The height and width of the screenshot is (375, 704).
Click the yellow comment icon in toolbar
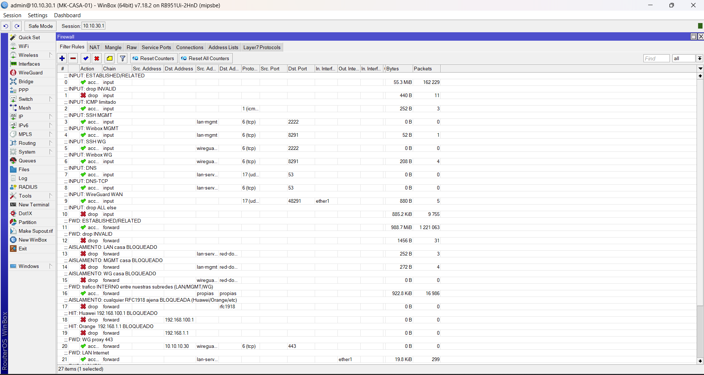point(110,58)
